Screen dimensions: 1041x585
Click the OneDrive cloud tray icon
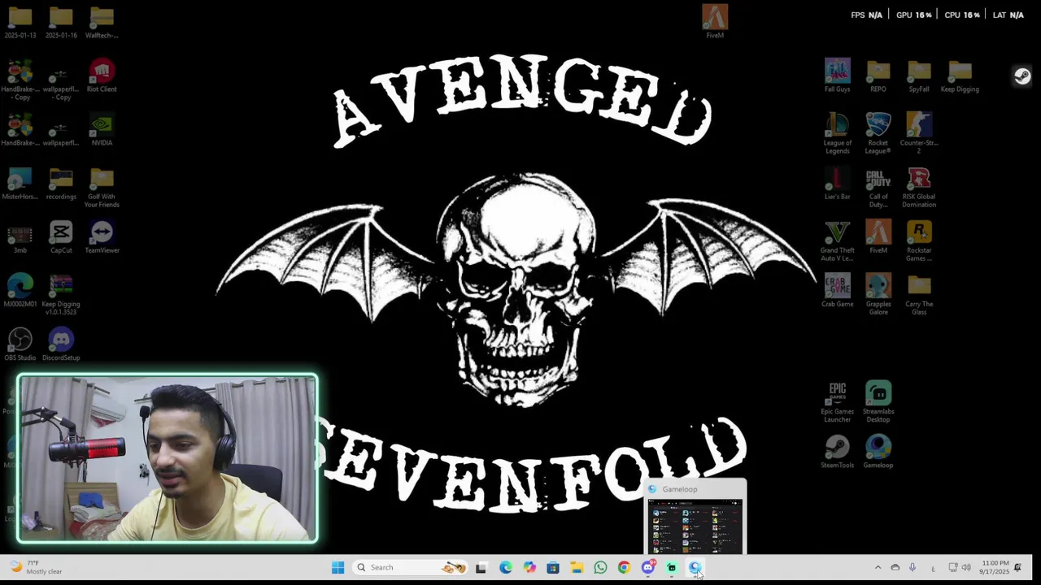(x=895, y=568)
